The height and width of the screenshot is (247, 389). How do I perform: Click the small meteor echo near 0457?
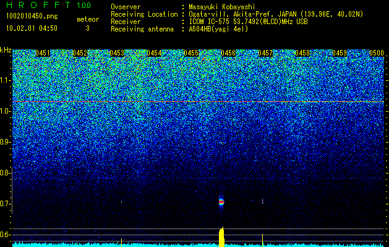pos(262,201)
